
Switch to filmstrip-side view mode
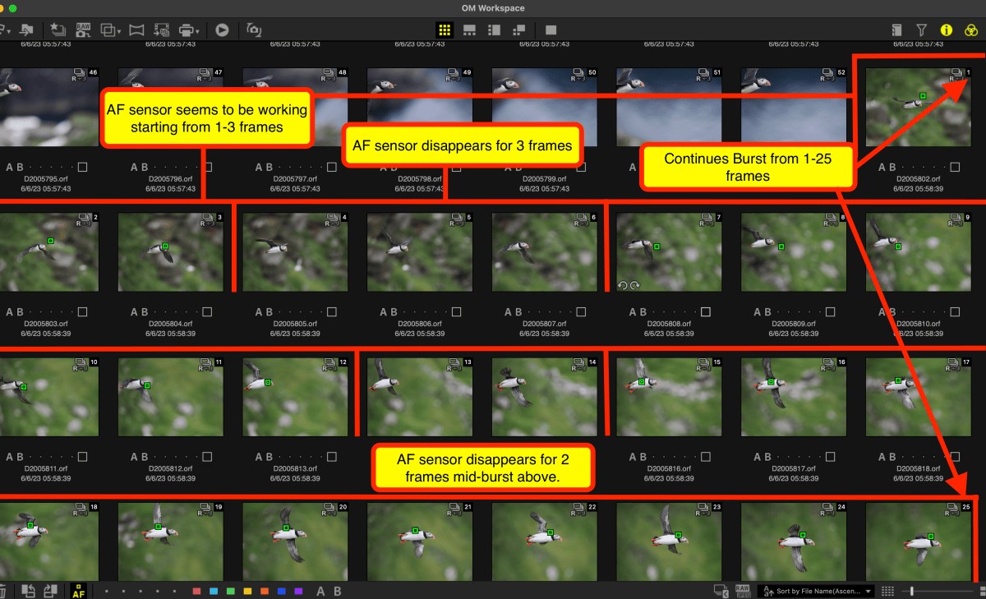pos(495,30)
